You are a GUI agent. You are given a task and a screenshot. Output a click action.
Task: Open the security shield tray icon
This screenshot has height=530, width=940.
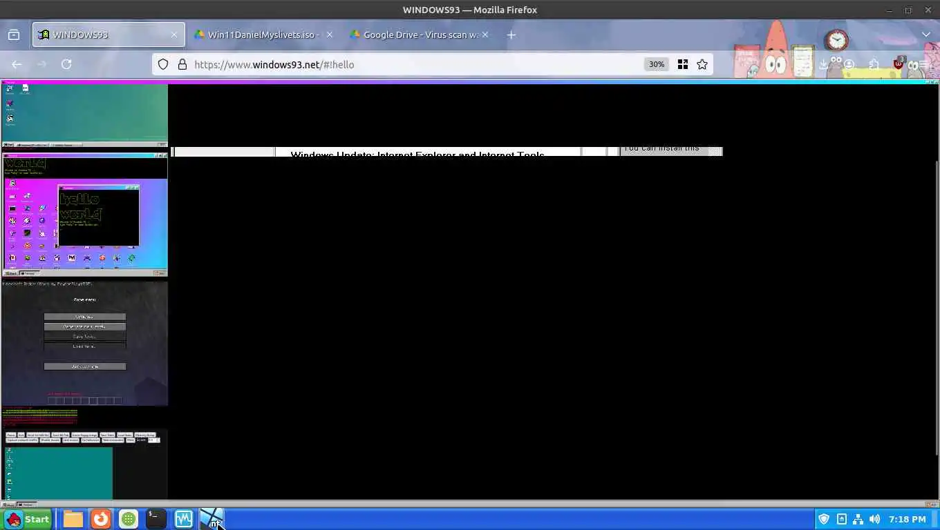point(824,519)
